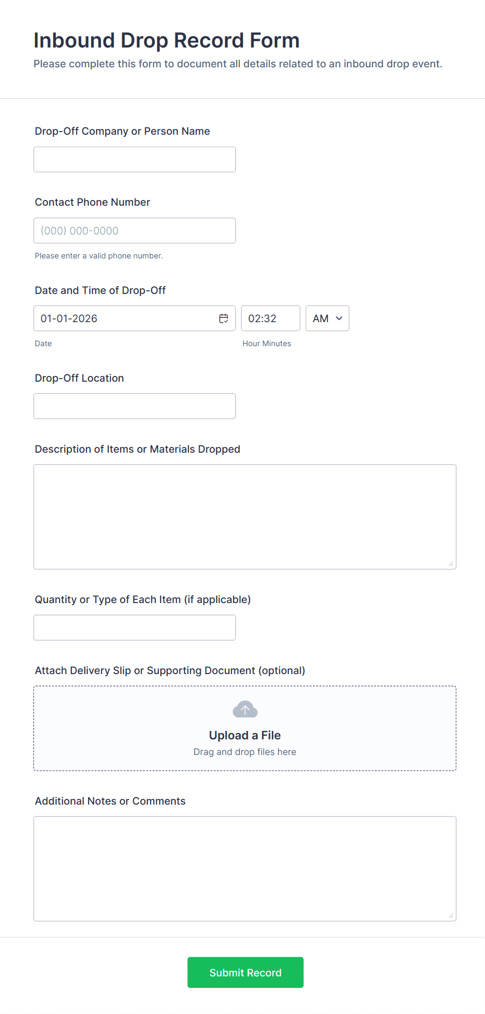Click the cloud upload icon
Screen dimensions: 485x1014
click(245, 710)
